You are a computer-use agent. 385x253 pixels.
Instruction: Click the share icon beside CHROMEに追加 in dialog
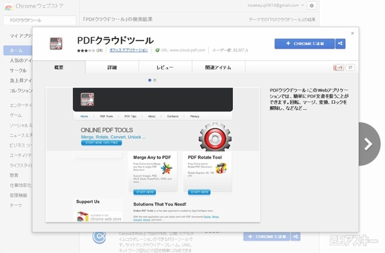click(x=340, y=44)
